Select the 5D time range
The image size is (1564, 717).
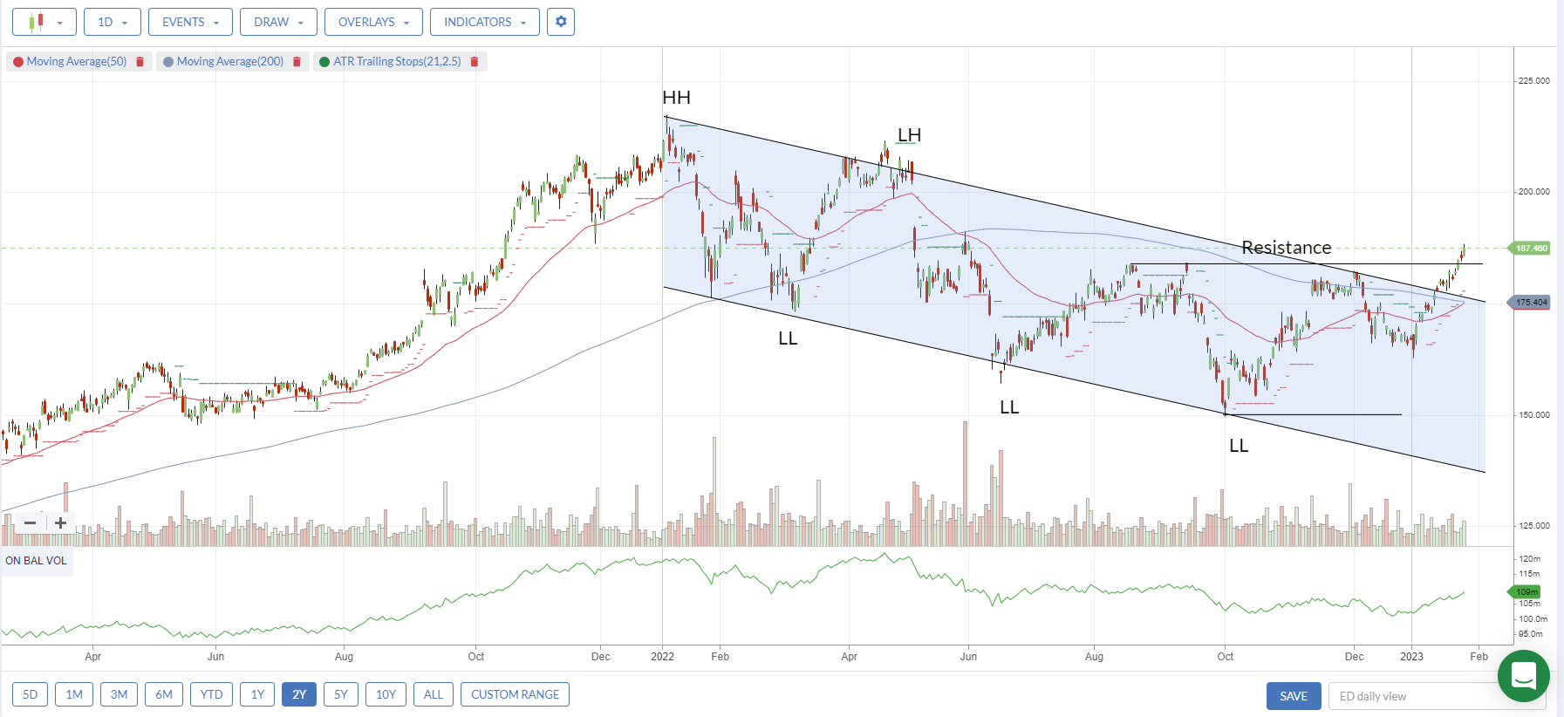(30, 694)
